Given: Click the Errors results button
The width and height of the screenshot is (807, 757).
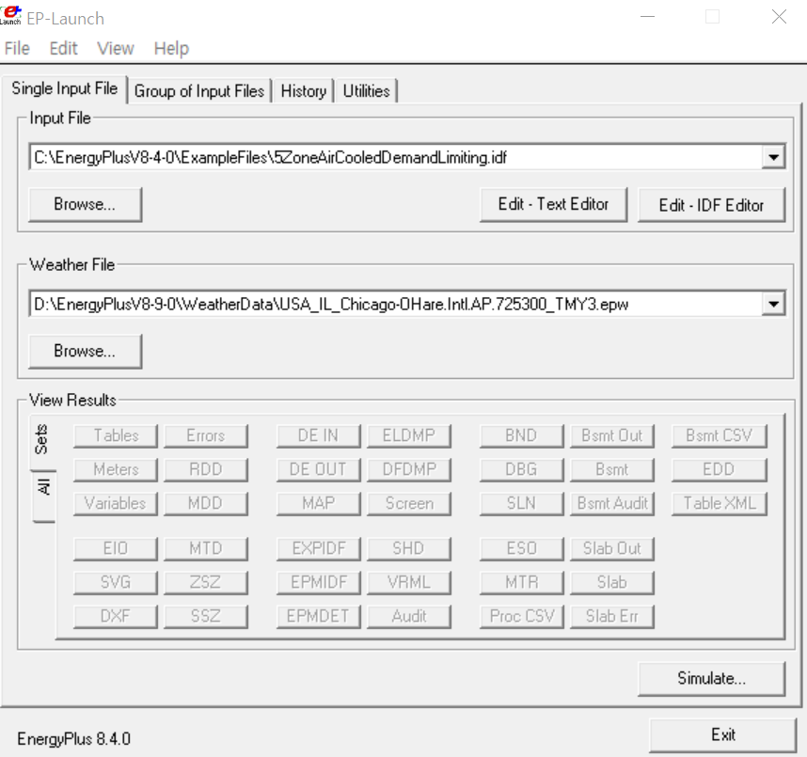Looking at the screenshot, I should [x=205, y=435].
